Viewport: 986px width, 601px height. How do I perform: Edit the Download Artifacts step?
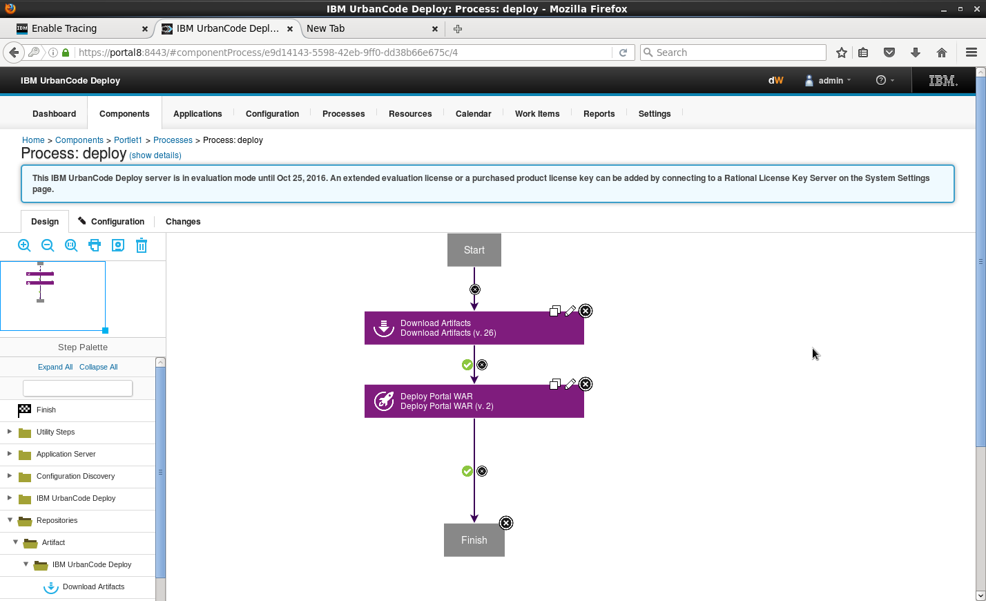tap(570, 311)
